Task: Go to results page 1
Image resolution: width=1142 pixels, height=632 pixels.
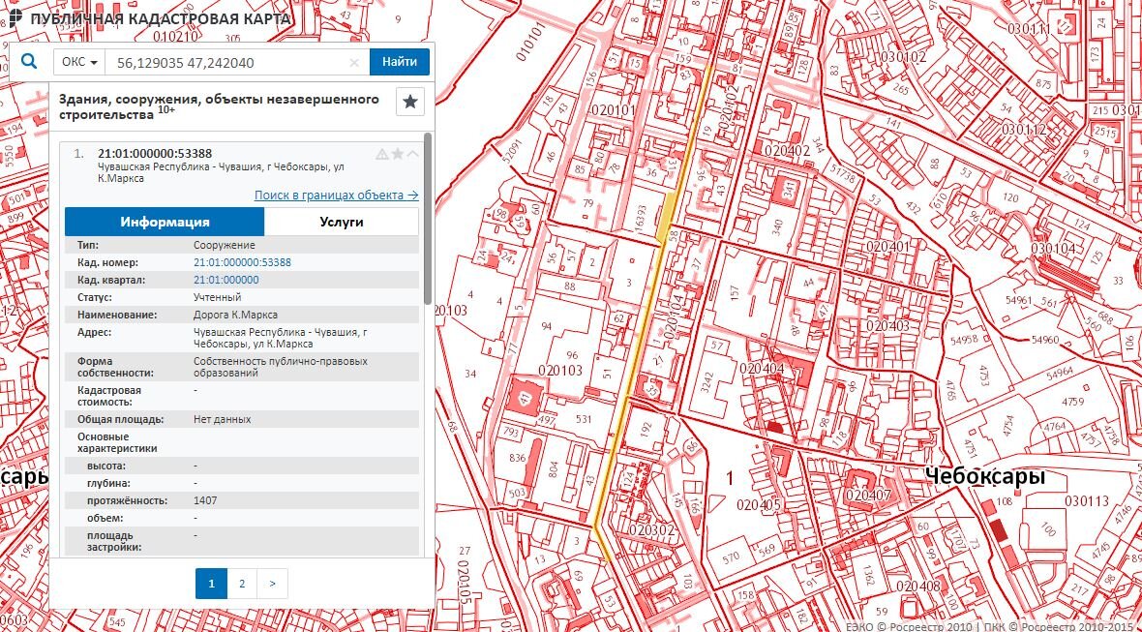Action: (211, 584)
